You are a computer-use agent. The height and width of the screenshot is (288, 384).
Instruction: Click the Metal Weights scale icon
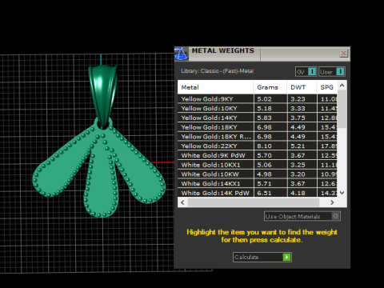182,54
